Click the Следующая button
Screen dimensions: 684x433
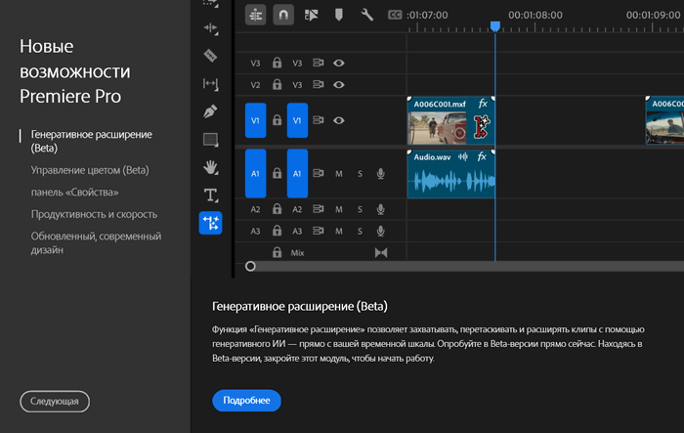coord(55,401)
